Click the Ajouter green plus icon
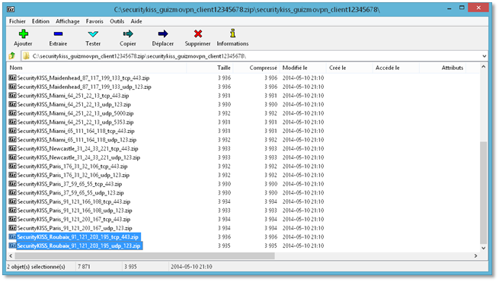499x282 pixels. point(23,33)
